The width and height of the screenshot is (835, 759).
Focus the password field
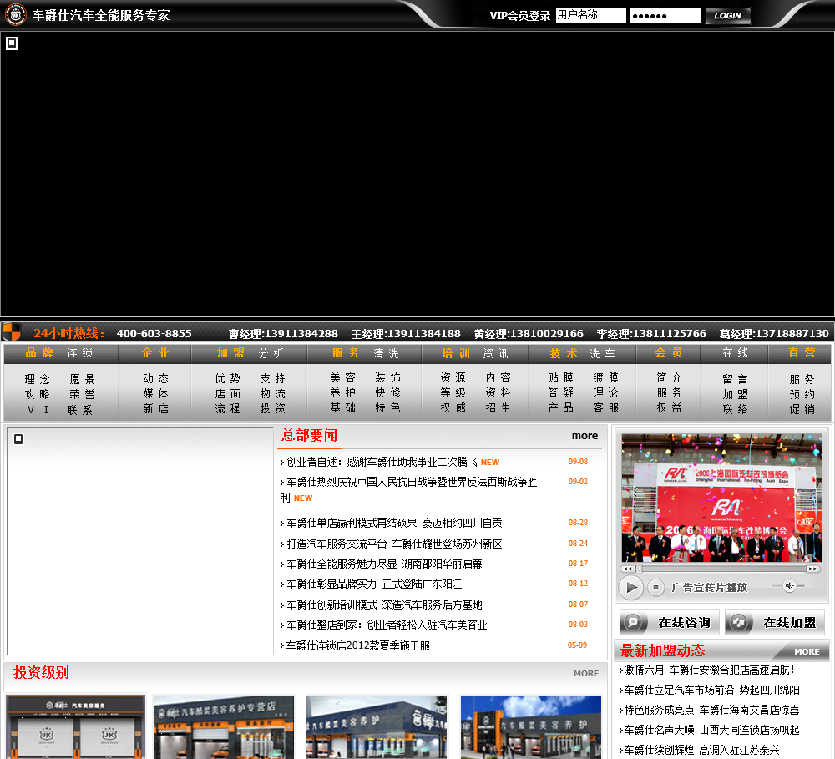coord(665,15)
